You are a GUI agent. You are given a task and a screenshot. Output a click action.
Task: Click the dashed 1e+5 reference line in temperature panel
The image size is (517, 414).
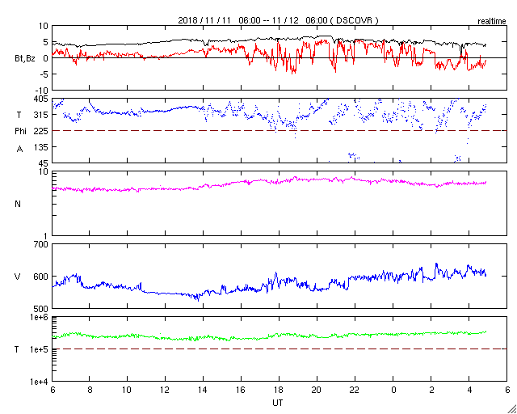(280, 349)
